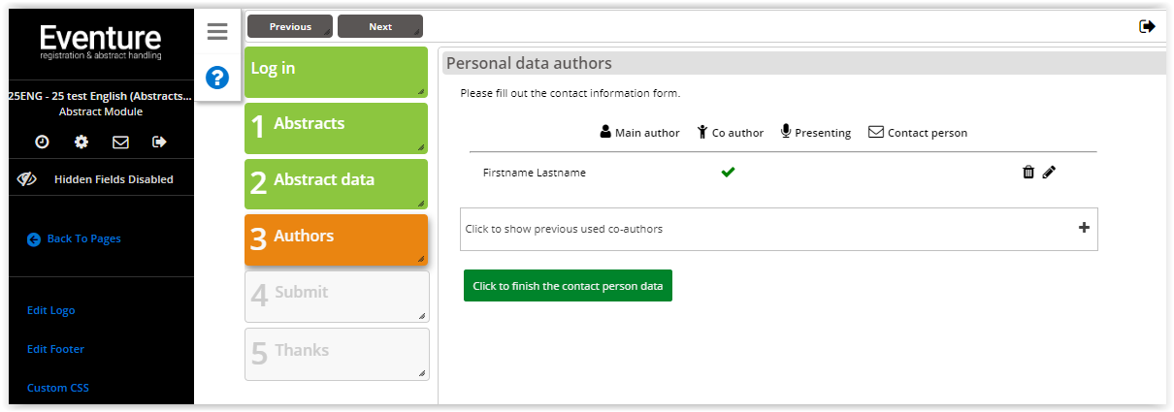The image size is (1174, 412).
Task: Toggle Hidden Fields Disabled eye icon
Action: [x=27, y=179]
